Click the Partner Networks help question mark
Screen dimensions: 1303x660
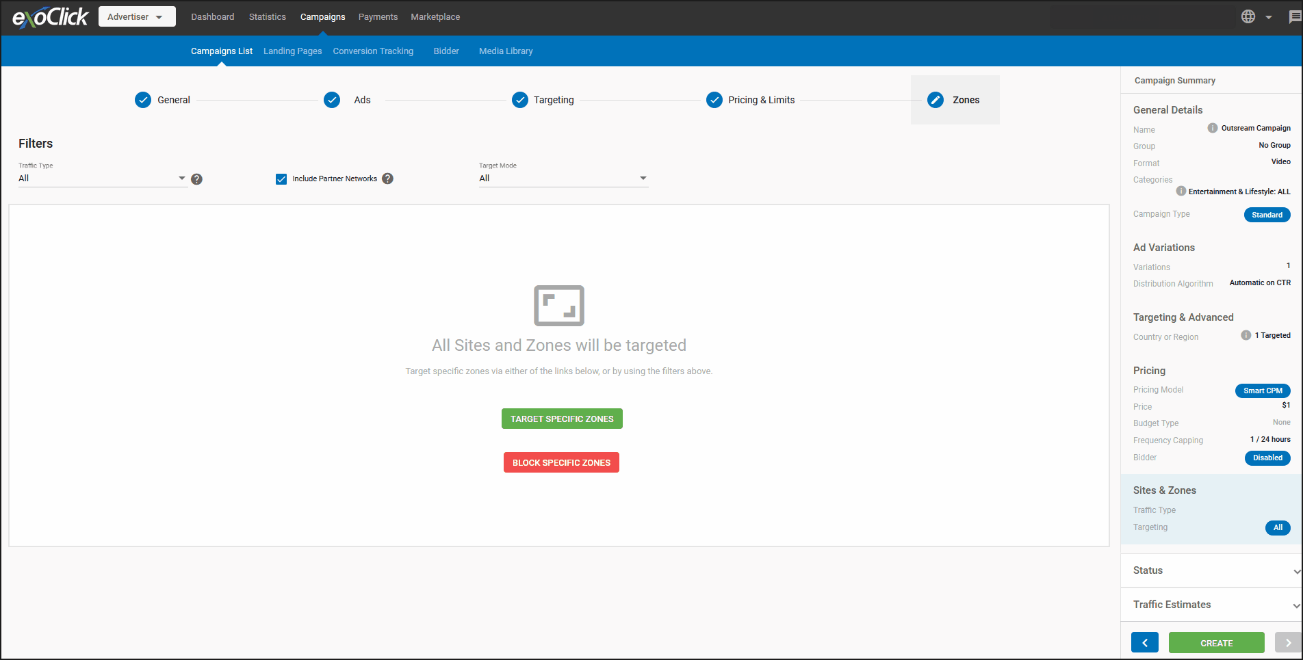pyautogui.click(x=387, y=179)
